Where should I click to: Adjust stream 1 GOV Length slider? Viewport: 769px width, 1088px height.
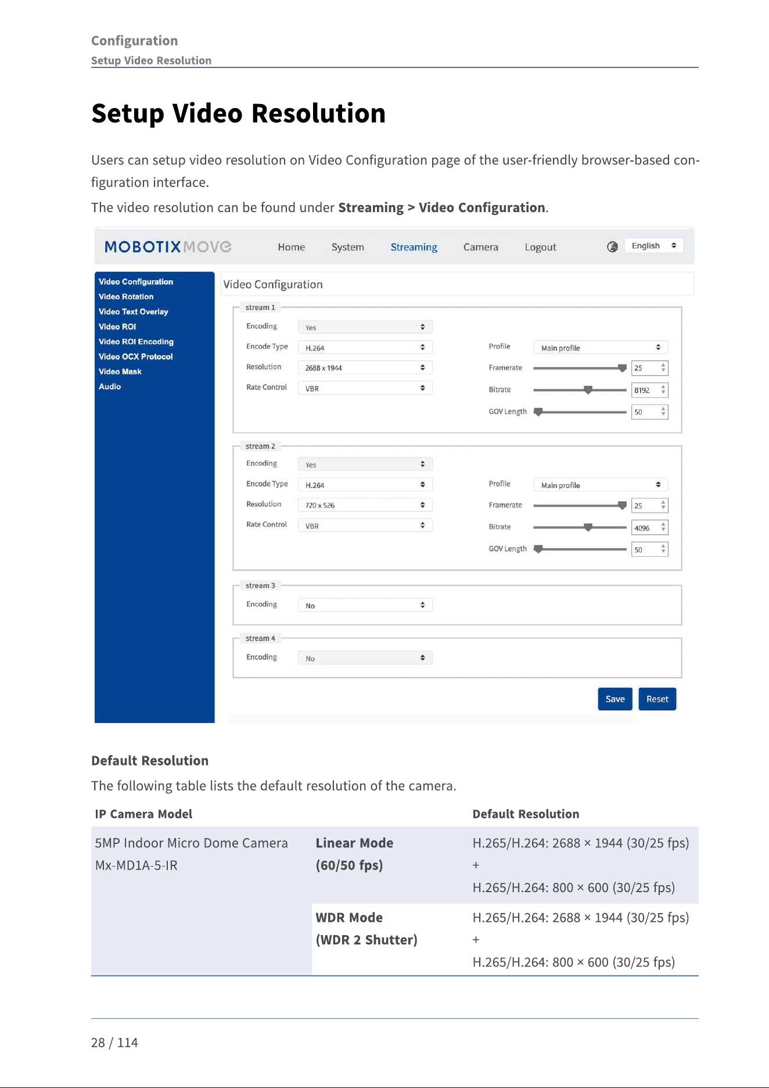[580, 412]
